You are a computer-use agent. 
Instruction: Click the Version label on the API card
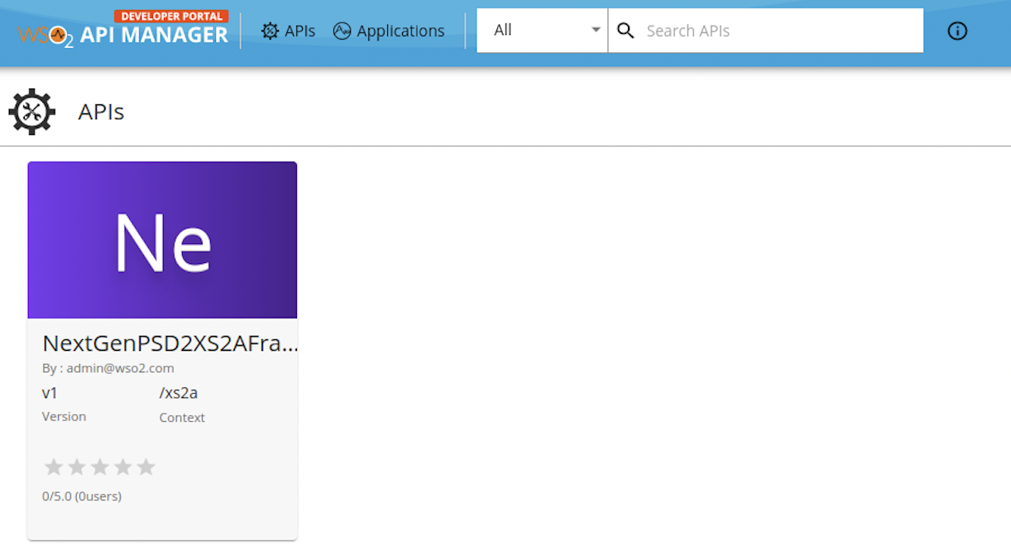click(64, 416)
